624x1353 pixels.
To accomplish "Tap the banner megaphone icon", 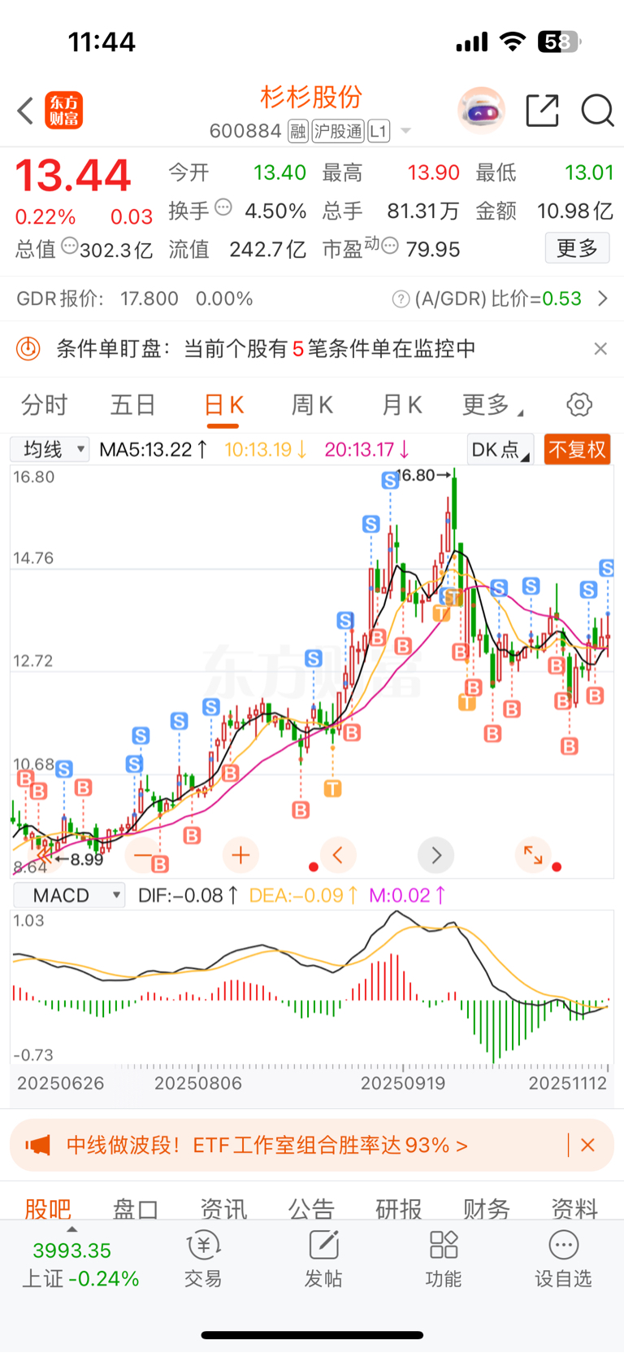I will pyautogui.click(x=37, y=1146).
